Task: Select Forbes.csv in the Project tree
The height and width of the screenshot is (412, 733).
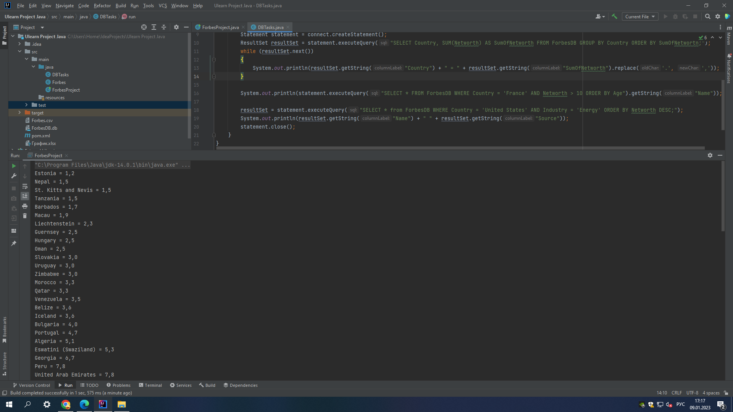Action: (x=42, y=120)
